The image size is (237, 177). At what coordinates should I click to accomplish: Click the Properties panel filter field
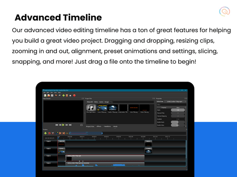(172, 104)
